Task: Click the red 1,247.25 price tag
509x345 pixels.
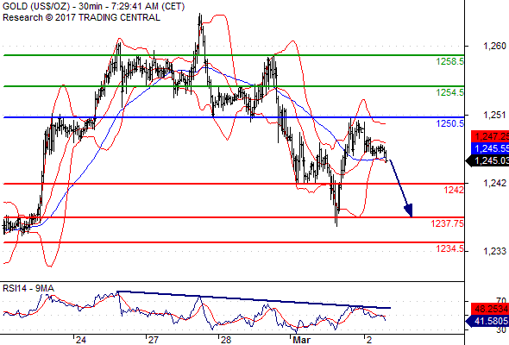Action: click(490, 136)
